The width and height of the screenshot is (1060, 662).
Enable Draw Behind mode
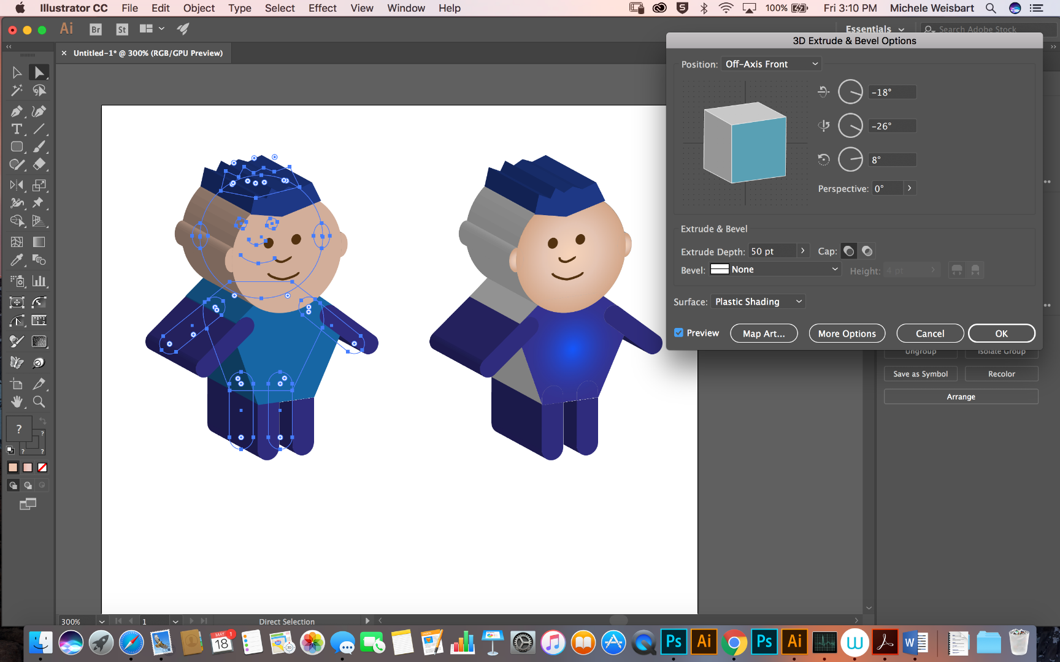coord(28,485)
